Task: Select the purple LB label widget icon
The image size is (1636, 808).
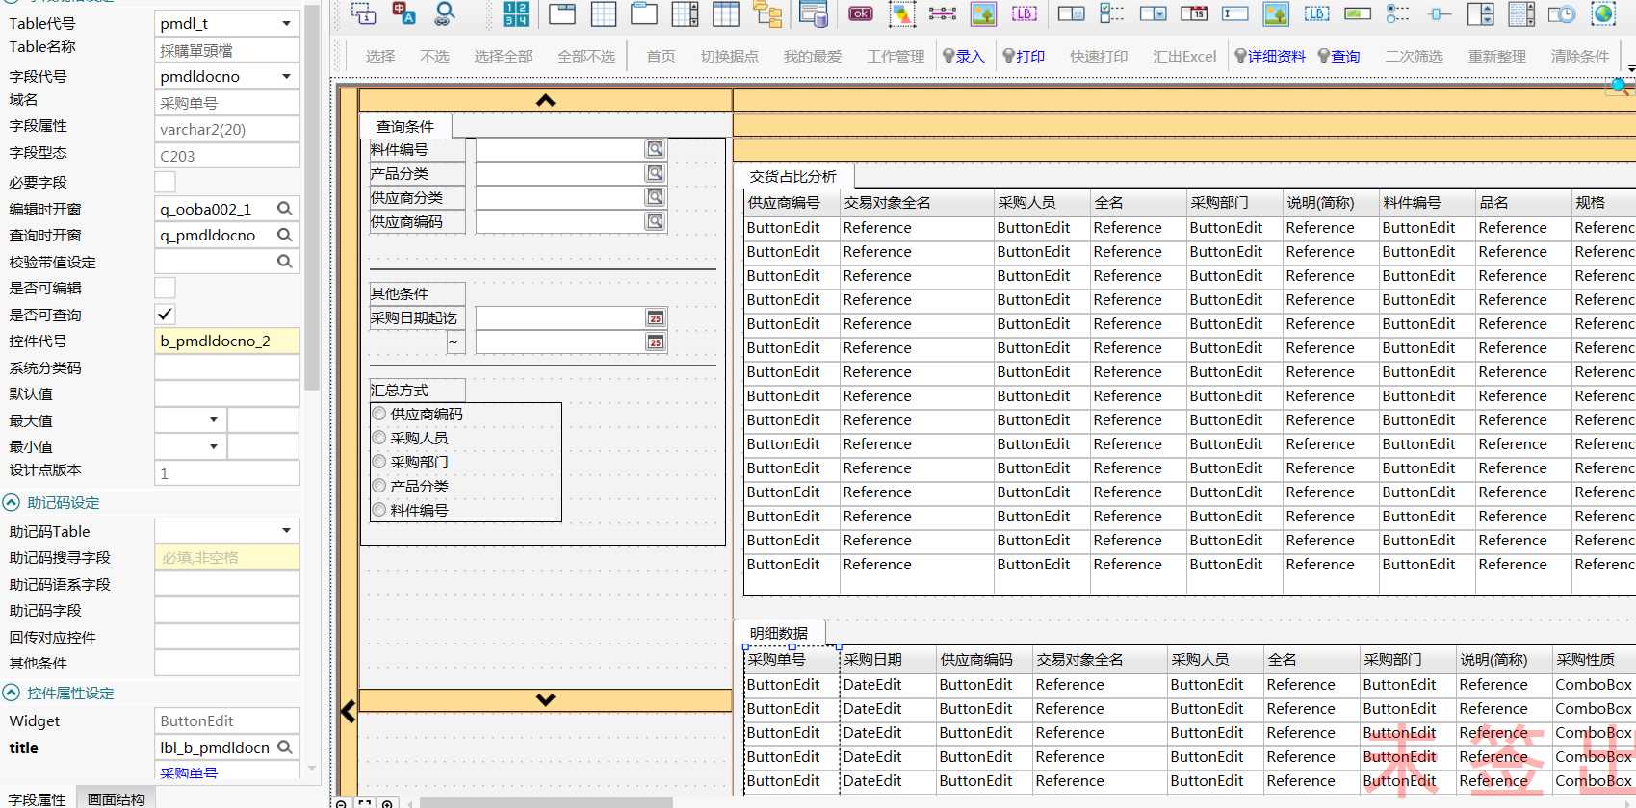Action: point(1025,13)
